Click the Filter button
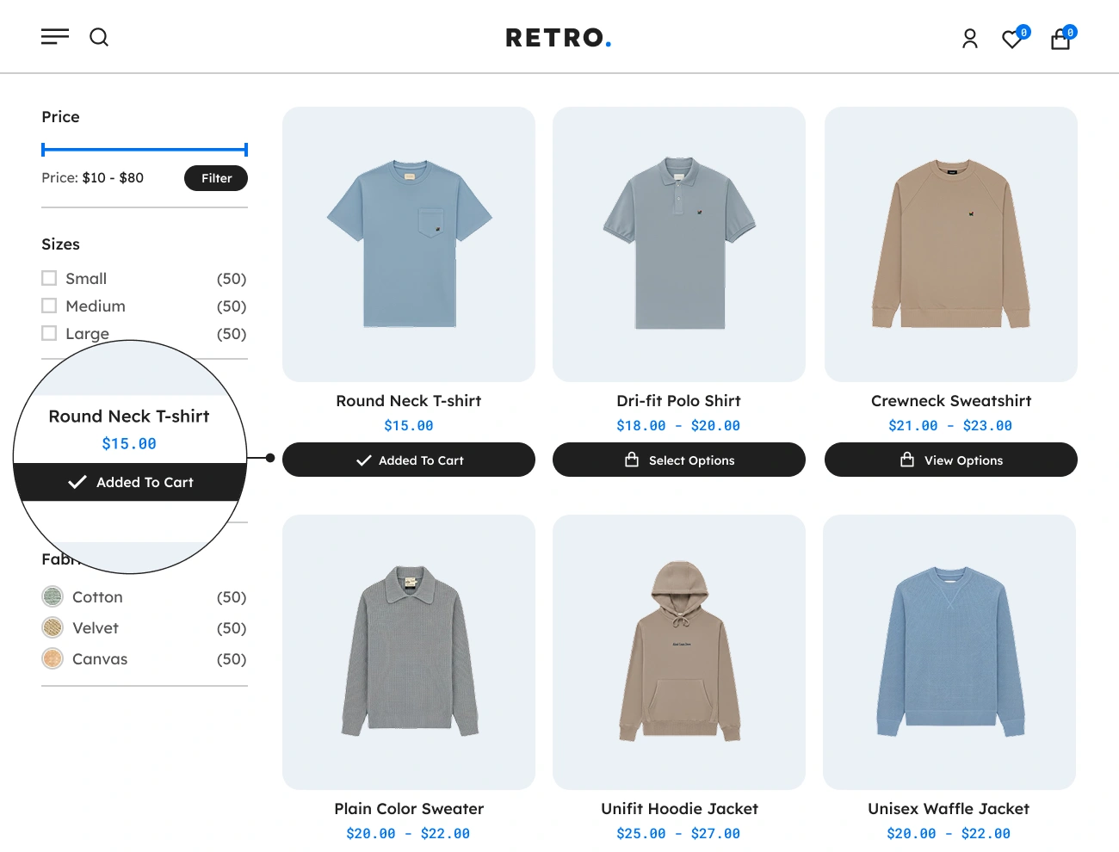 click(216, 178)
